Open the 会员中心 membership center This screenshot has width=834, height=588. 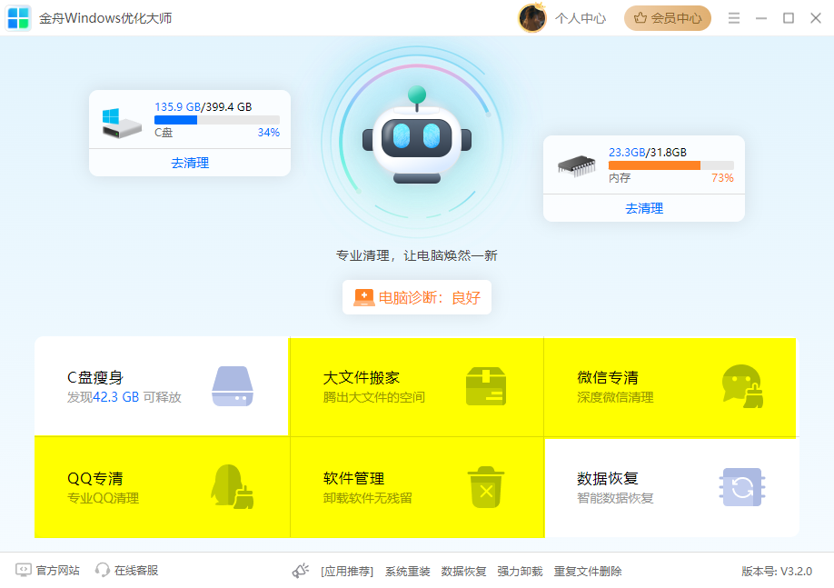pyautogui.click(x=668, y=17)
